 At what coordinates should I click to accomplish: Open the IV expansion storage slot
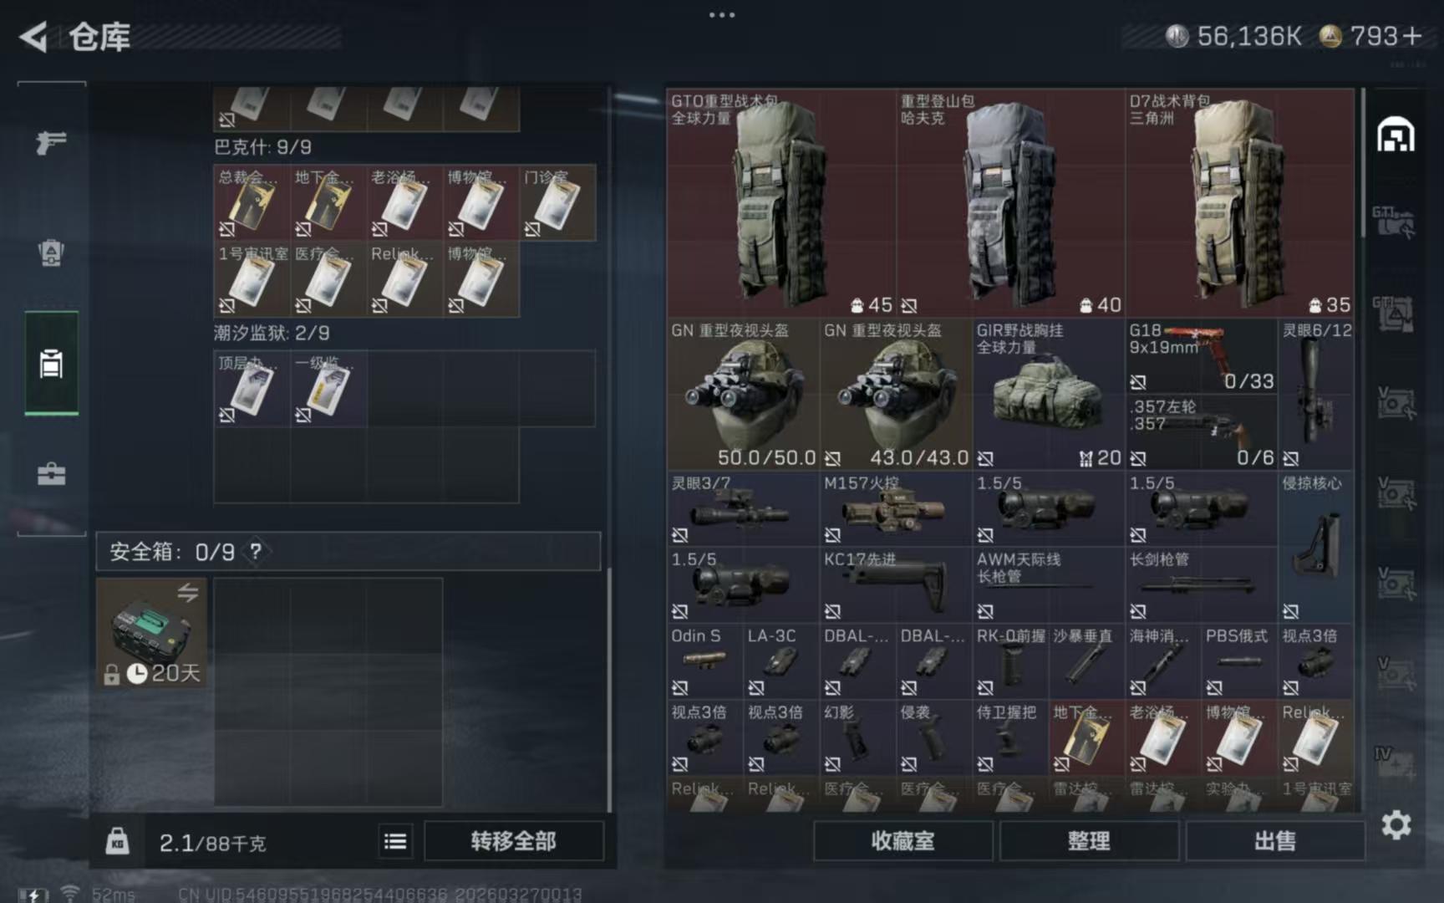1394,763
